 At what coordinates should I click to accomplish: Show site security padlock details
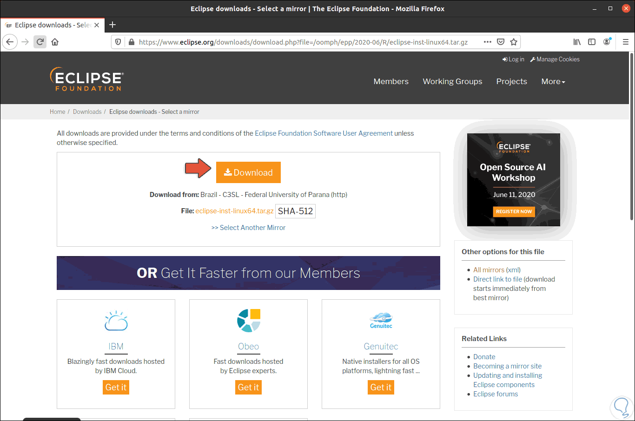(x=131, y=42)
